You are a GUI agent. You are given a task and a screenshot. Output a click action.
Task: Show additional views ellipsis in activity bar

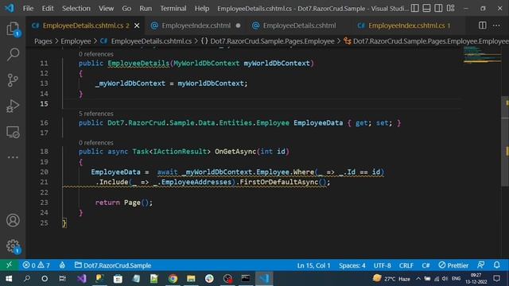coord(13,157)
